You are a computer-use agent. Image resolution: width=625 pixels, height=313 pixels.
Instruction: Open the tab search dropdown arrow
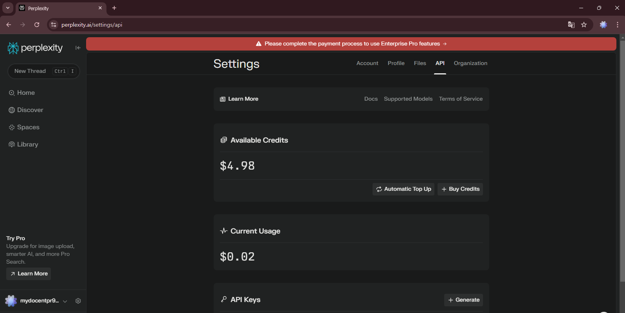pyautogui.click(x=7, y=8)
